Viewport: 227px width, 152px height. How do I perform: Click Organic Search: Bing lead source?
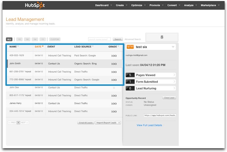(x=85, y=64)
